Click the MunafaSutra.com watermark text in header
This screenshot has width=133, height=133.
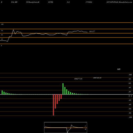[126, 2]
